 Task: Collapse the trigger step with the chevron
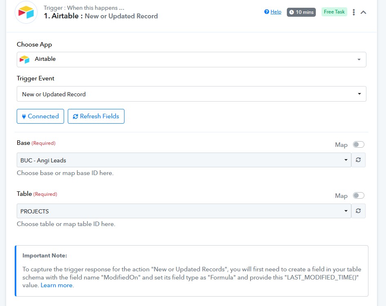point(363,12)
